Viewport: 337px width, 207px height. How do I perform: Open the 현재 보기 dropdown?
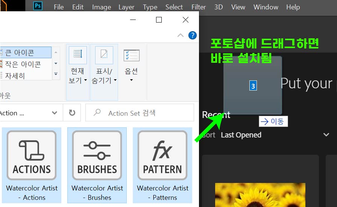tap(78, 72)
